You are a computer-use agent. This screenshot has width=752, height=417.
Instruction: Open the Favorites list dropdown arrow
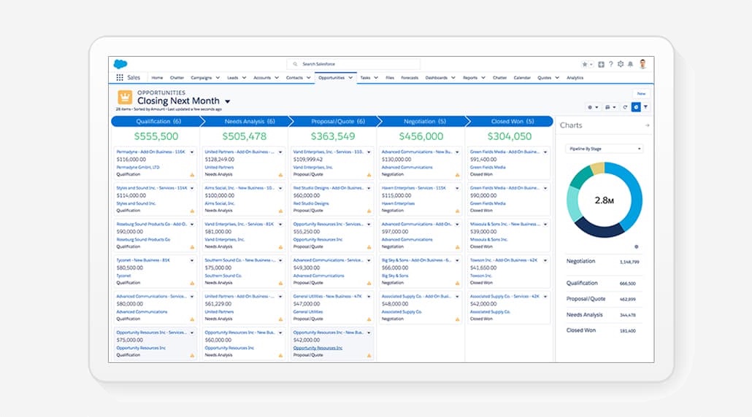591,64
